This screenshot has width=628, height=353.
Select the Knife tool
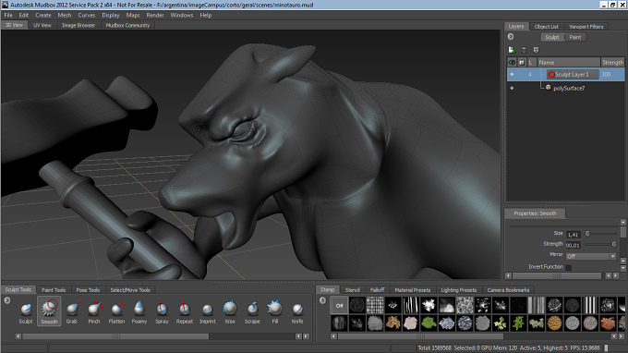click(297, 311)
